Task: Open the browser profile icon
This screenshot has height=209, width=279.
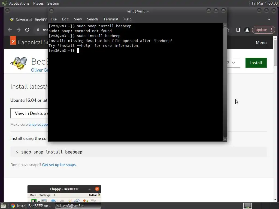Action: (247, 30)
